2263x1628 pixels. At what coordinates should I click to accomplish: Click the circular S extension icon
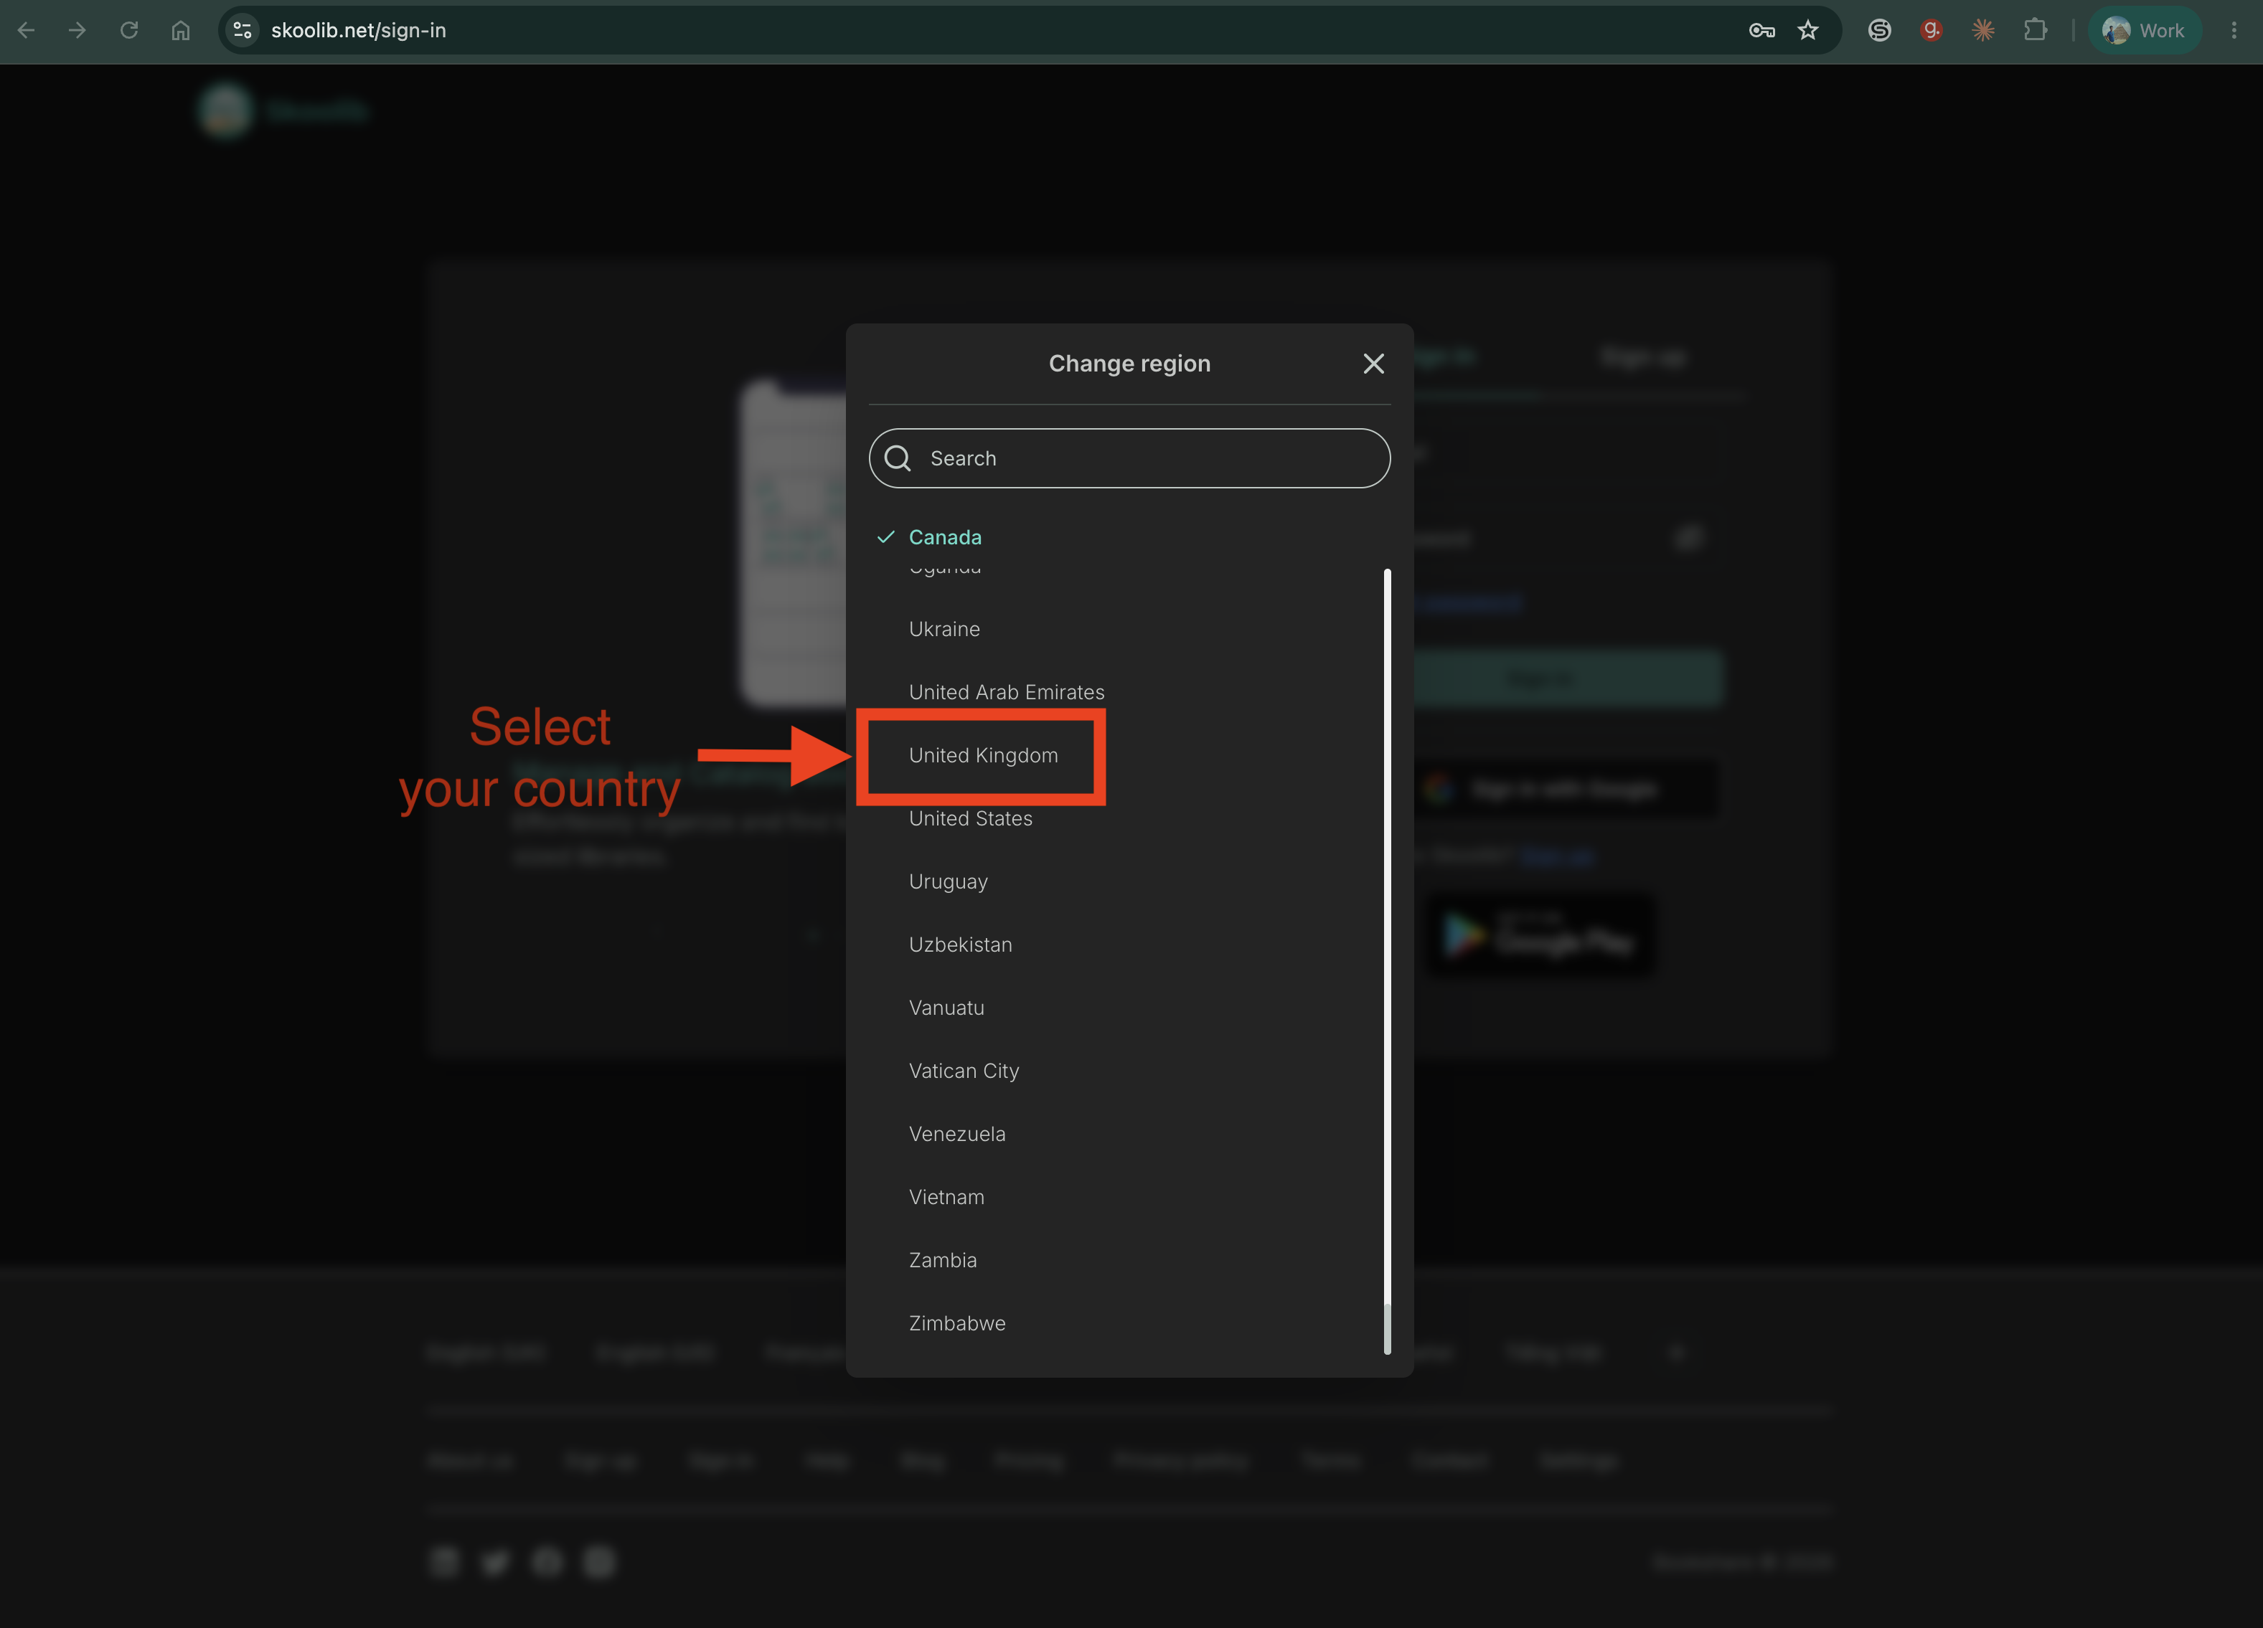tap(1879, 30)
